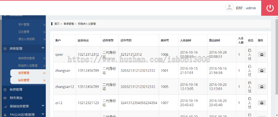Open 酒店人员权限 menu item
The height and width of the screenshot is (117, 278).
(27, 39)
